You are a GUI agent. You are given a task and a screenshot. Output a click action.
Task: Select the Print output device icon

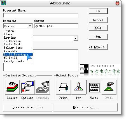[64, 87]
